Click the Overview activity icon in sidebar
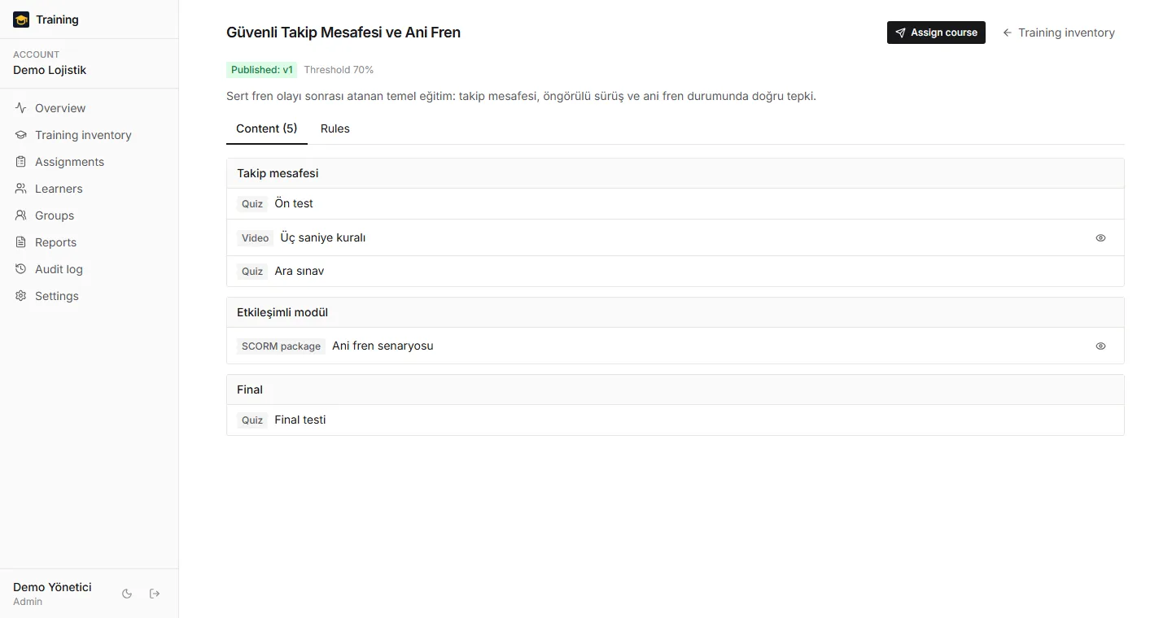 [21, 108]
